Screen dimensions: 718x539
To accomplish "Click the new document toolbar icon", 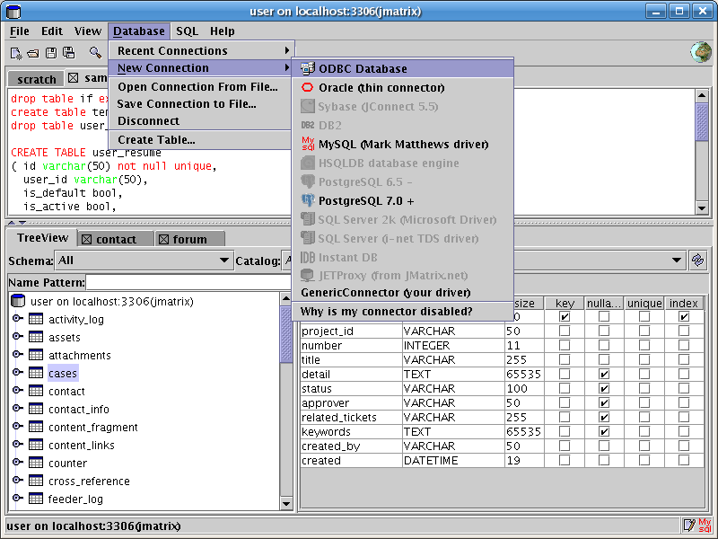I will click(x=16, y=53).
